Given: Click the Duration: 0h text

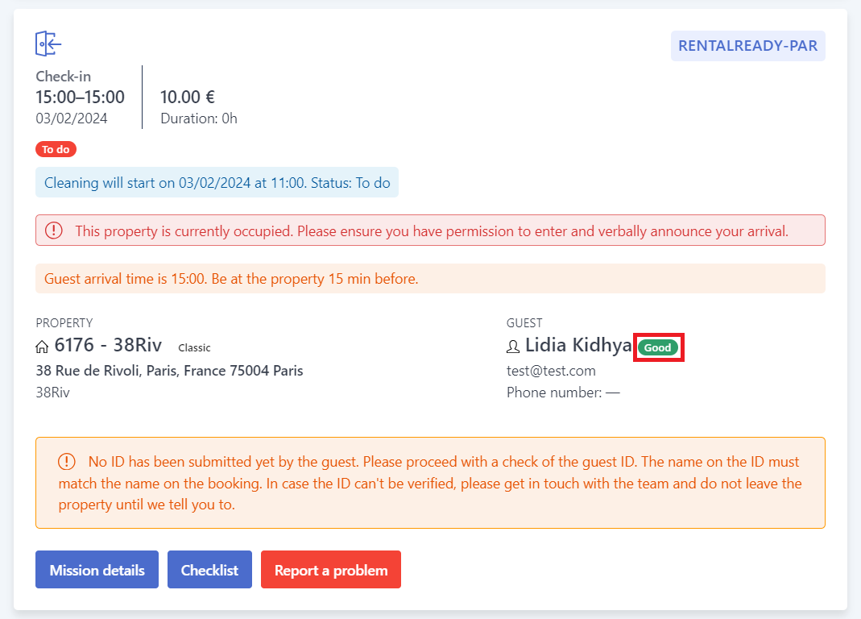Looking at the screenshot, I should pyautogui.click(x=199, y=118).
